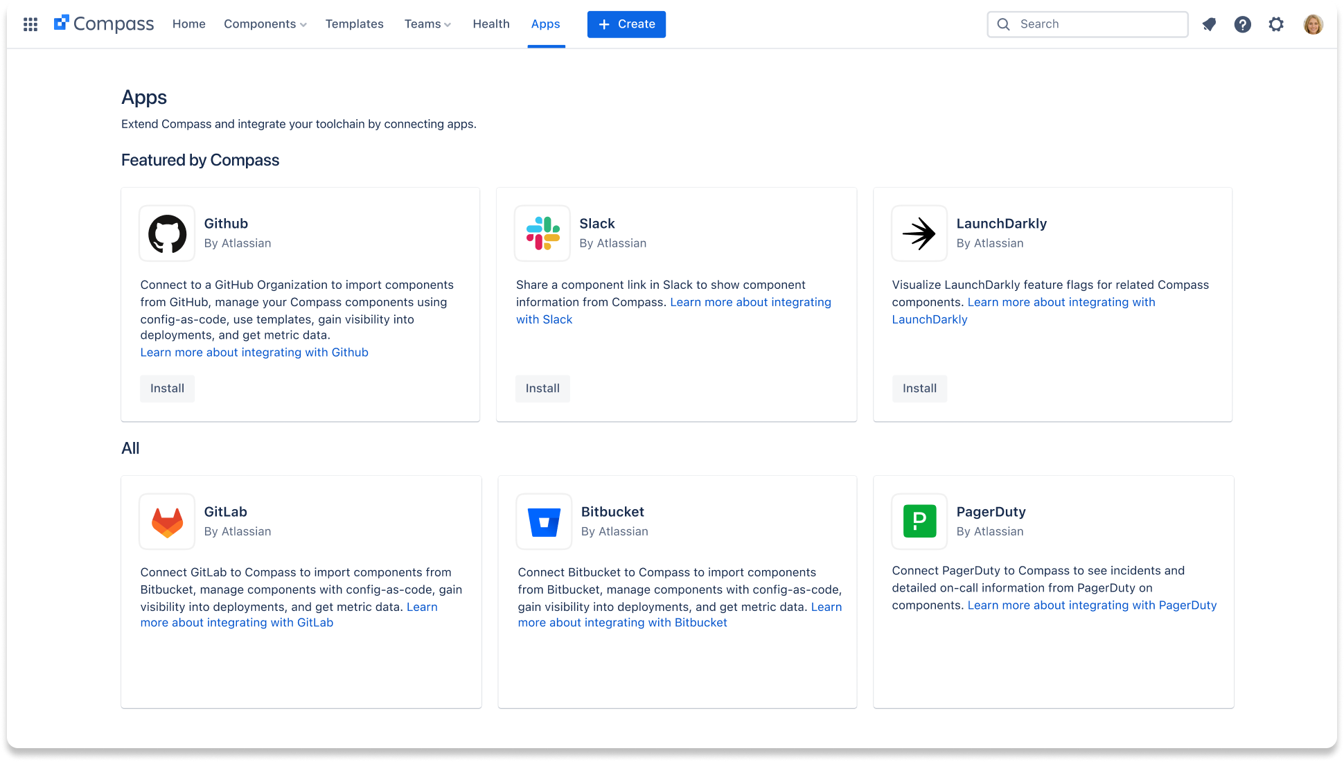Open settings via gear icon
This screenshot has width=1344, height=762.
(x=1276, y=24)
